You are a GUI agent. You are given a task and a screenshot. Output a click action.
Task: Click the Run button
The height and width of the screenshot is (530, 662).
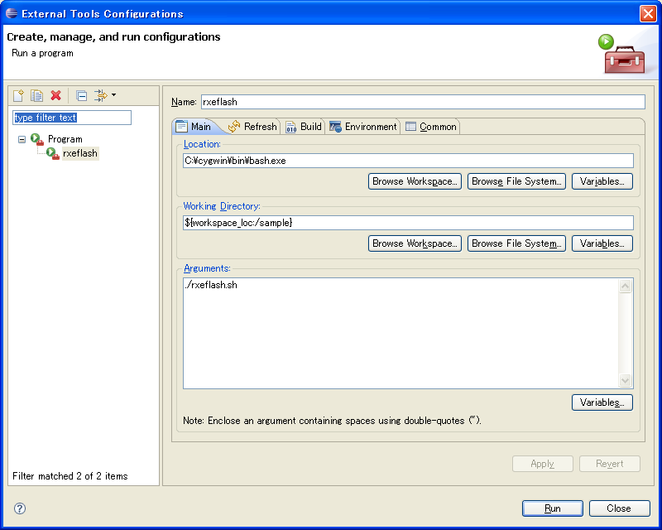552,508
